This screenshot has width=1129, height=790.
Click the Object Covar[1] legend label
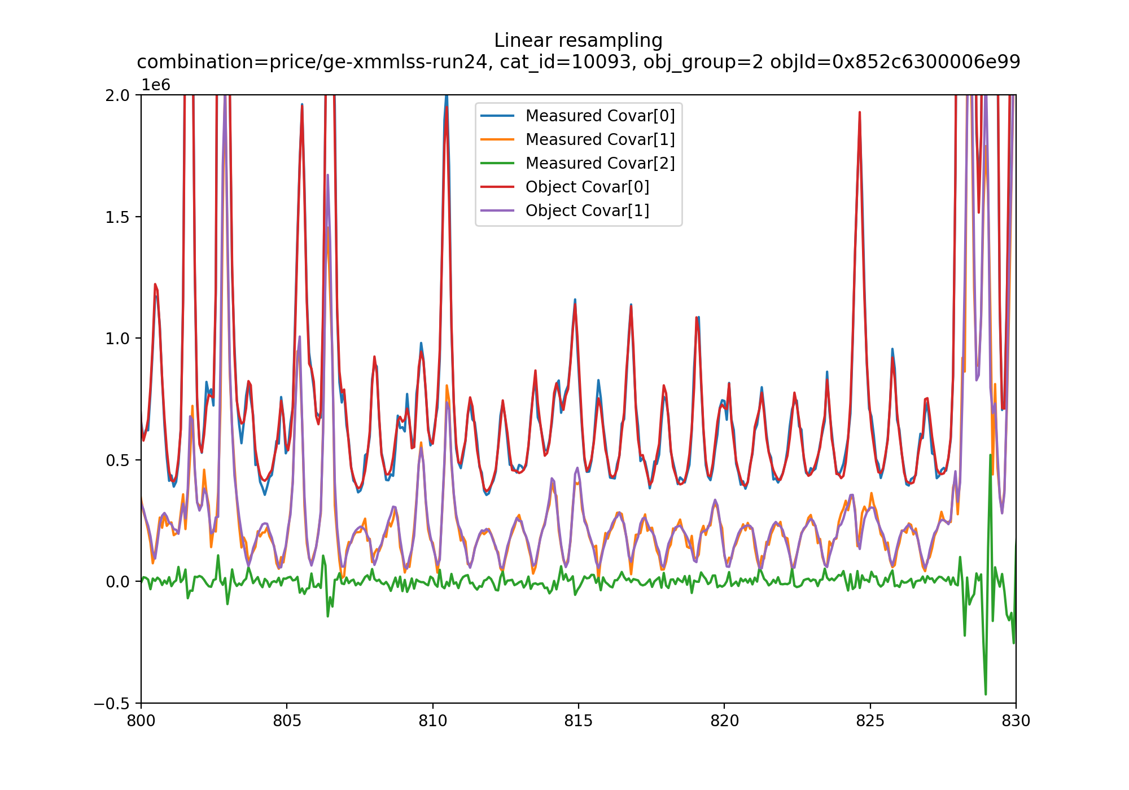[x=587, y=210]
